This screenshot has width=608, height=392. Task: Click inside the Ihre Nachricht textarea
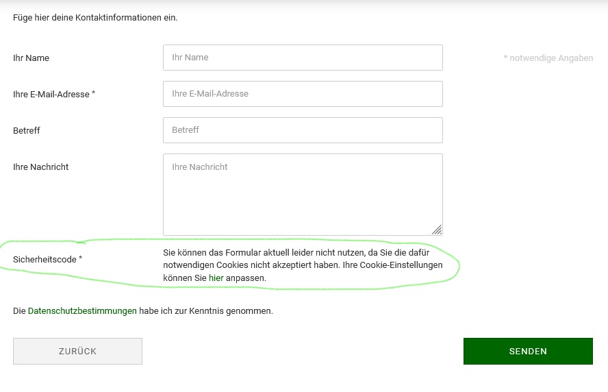303,194
